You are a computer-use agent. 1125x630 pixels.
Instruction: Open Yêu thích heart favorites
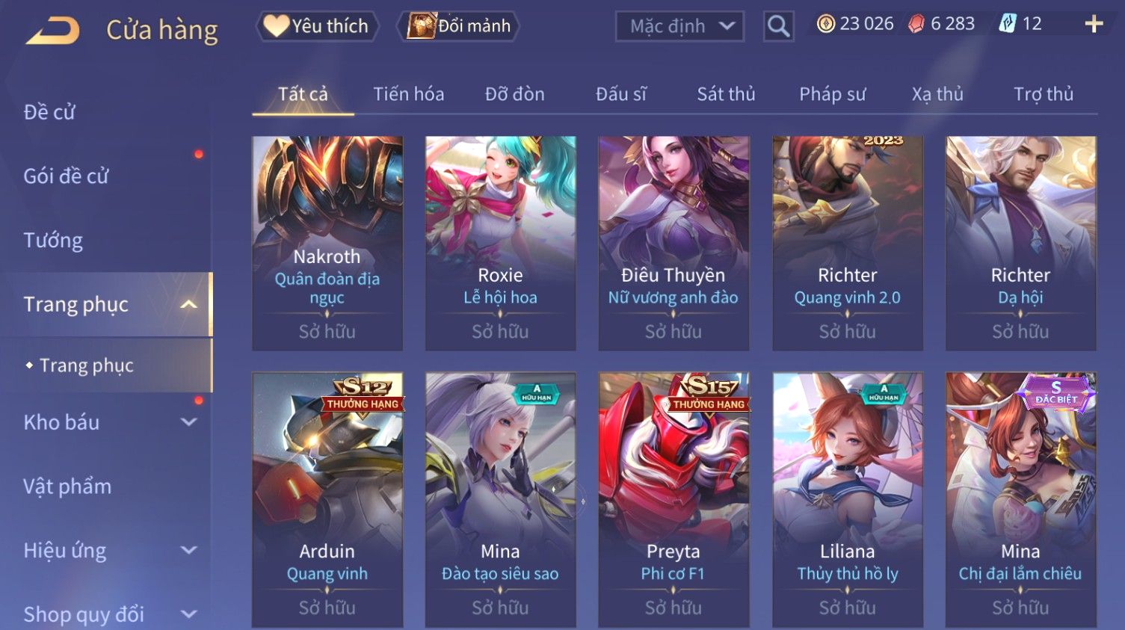tap(317, 26)
